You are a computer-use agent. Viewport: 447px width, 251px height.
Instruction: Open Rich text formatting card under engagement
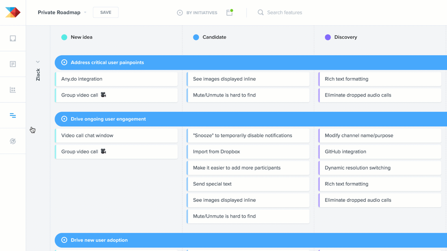[380, 184]
